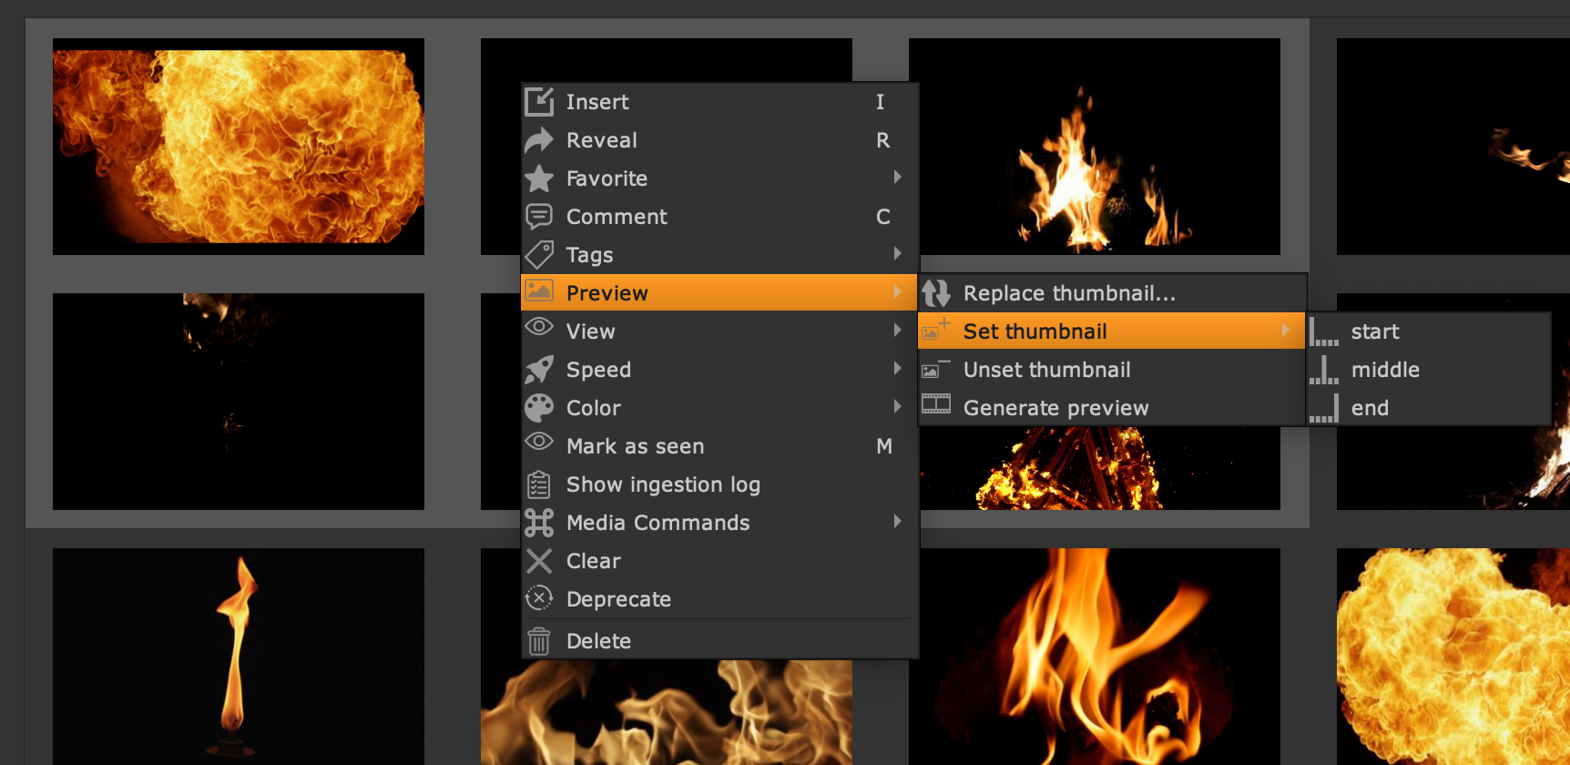The width and height of the screenshot is (1570, 765).
Task: Choose Replace thumbnail... from Preview submenu
Action: [x=1069, y=293]
